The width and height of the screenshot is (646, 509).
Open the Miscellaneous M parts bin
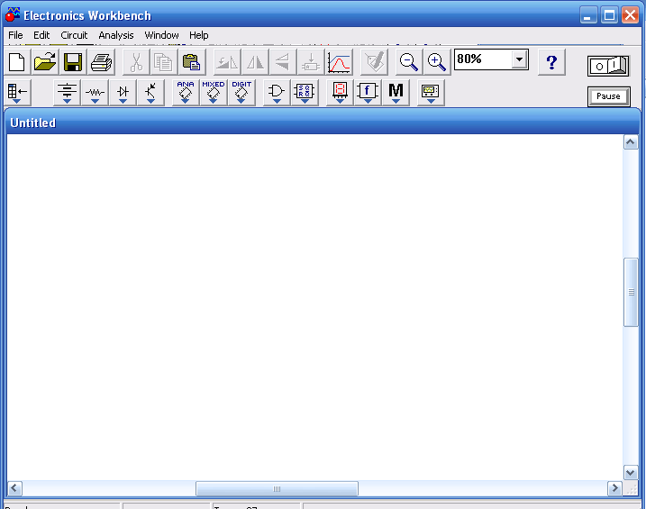[x=396, y=93]
